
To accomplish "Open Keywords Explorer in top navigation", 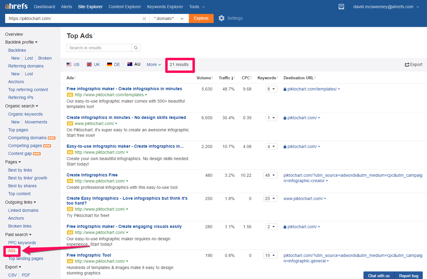I will pyautogui.click(x=165, y=7).
